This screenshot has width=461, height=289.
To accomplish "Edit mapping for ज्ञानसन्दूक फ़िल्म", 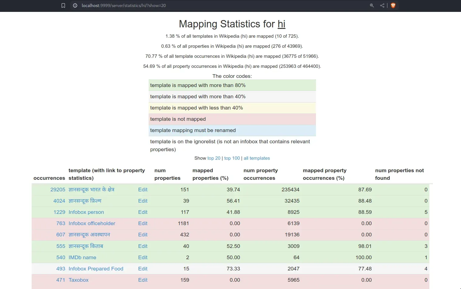I will point(143,201).
